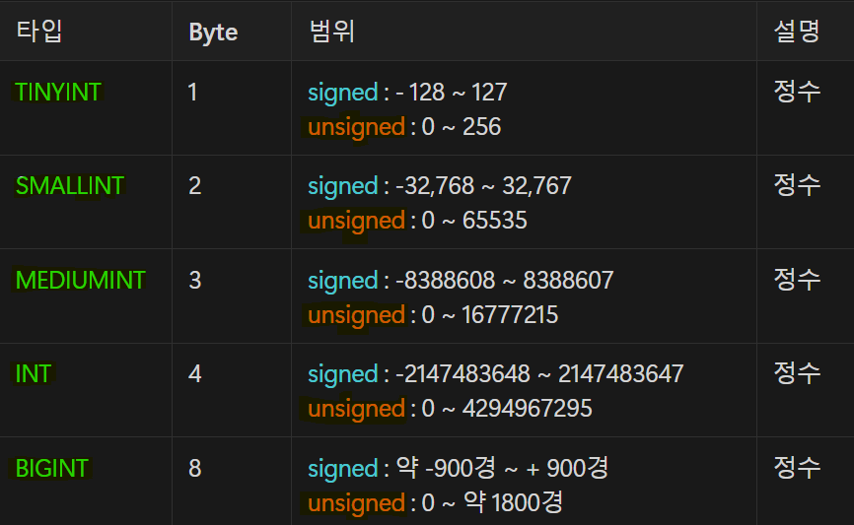This screenshot has width=854, height=525.
Task: Select the 범위 column header
Action: pyautogui.click(x=332, y=31)
